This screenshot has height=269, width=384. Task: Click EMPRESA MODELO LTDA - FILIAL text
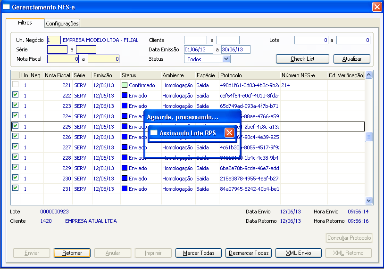(x=100, y=40)
